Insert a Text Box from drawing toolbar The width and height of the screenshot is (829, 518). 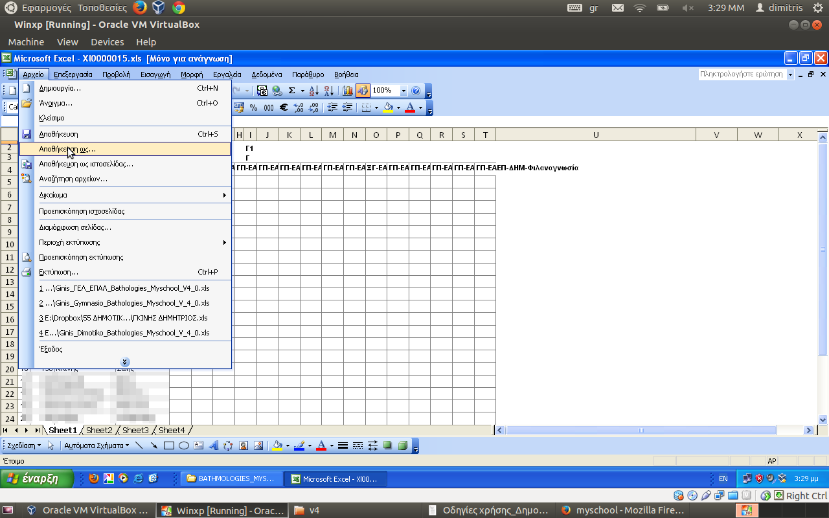[x=199, y=445]
